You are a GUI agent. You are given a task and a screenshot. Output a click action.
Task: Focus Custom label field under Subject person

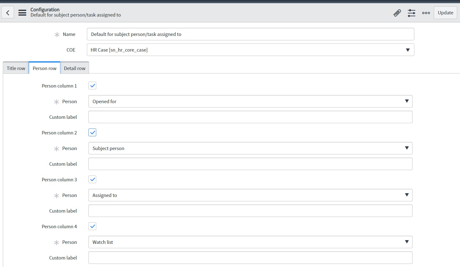click(250, 164)
